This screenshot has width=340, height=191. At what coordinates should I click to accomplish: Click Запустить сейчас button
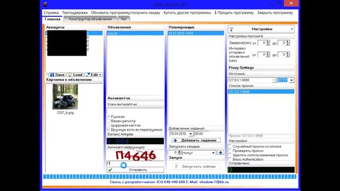pyautogui.click(x=196, y=166)
